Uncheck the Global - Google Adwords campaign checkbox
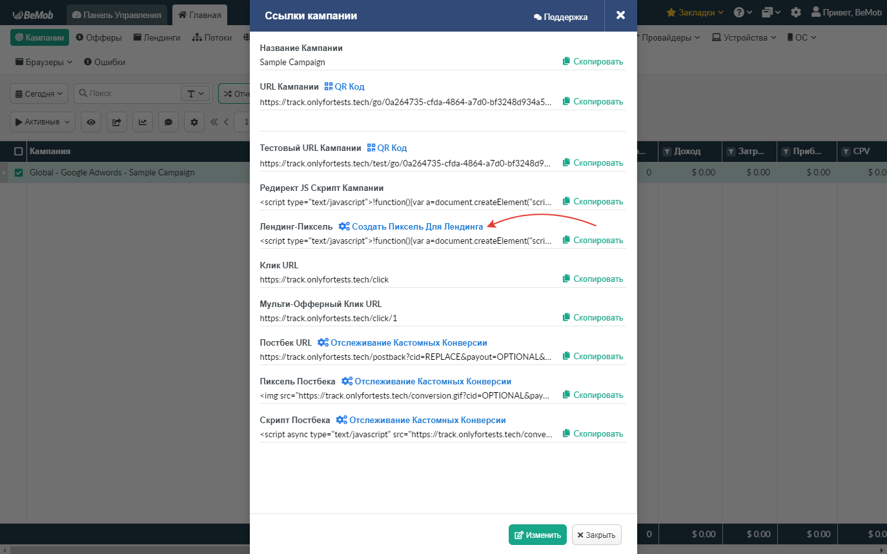This screenshot has width=887, height=554. pos(19,172)
